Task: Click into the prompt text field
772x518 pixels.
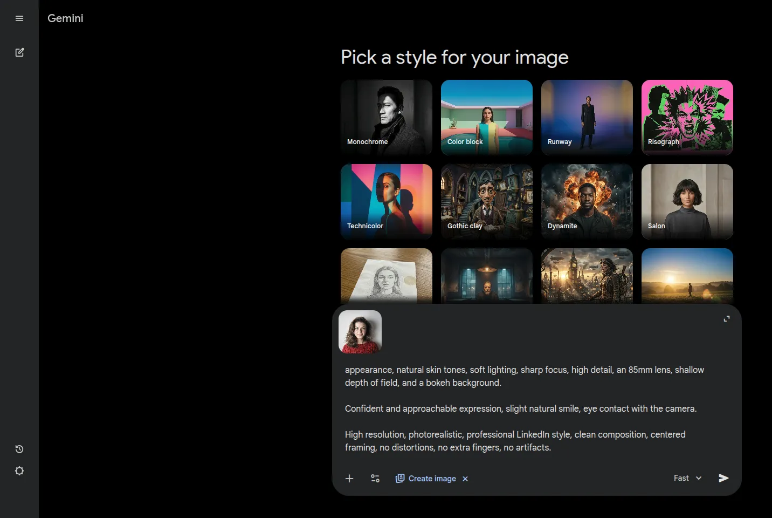Action: tap(534, 408)
